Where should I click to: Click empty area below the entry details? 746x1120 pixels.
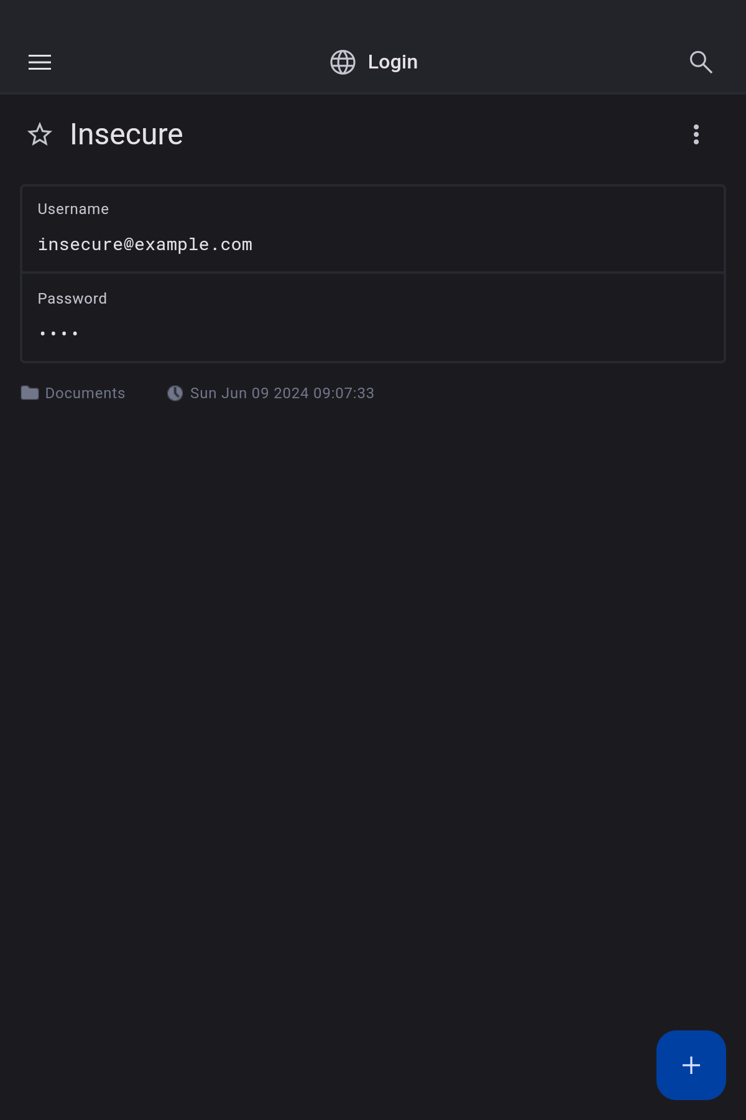click(373, 684)
